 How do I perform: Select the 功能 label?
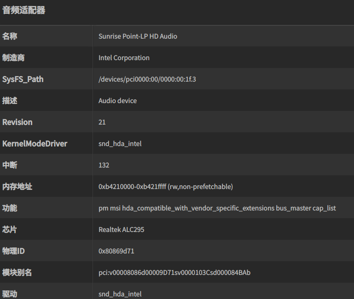10,208
